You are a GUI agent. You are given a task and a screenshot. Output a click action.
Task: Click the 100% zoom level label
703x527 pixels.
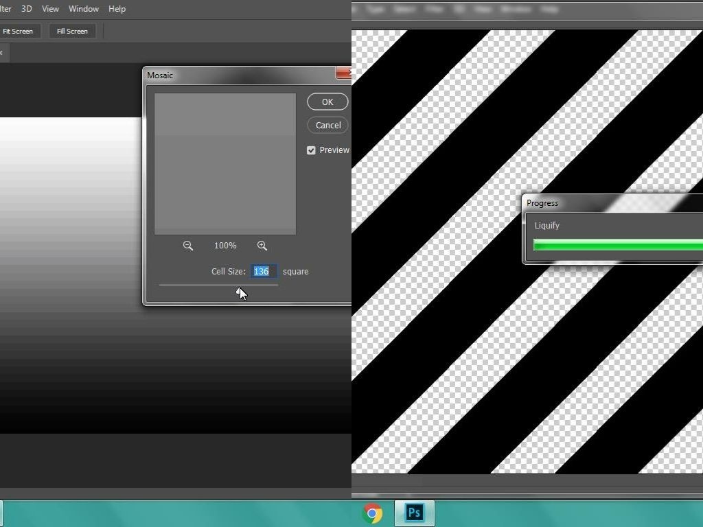coord(224,246)
